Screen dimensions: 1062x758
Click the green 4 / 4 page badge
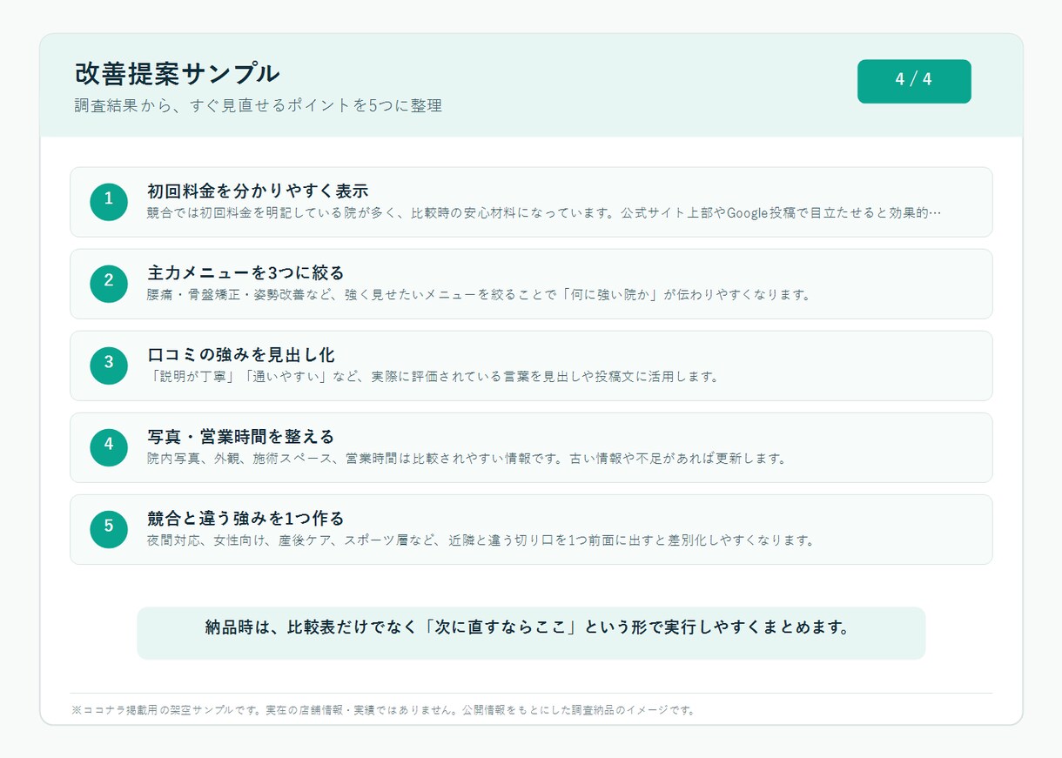pos(914,81)
